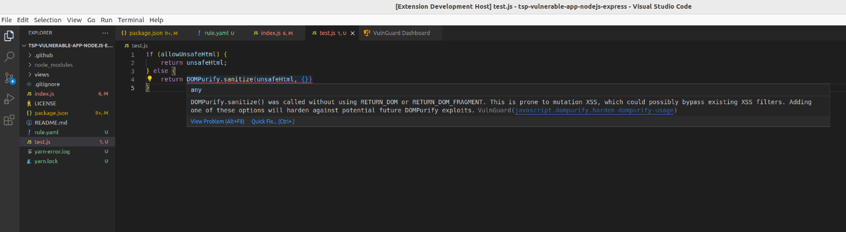Open the Selection menu
The width and height of the screenshot is (846, 232).
tap(48, 20)
